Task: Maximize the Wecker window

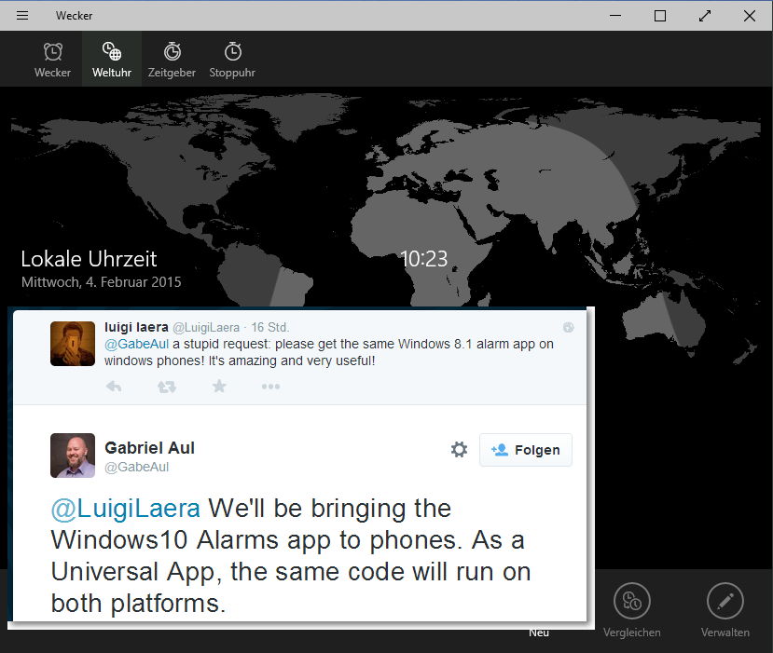Action: 660,16
